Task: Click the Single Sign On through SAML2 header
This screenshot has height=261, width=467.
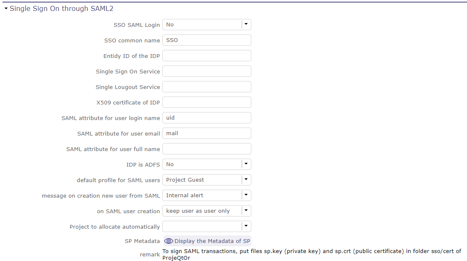Action: [61, 8]
